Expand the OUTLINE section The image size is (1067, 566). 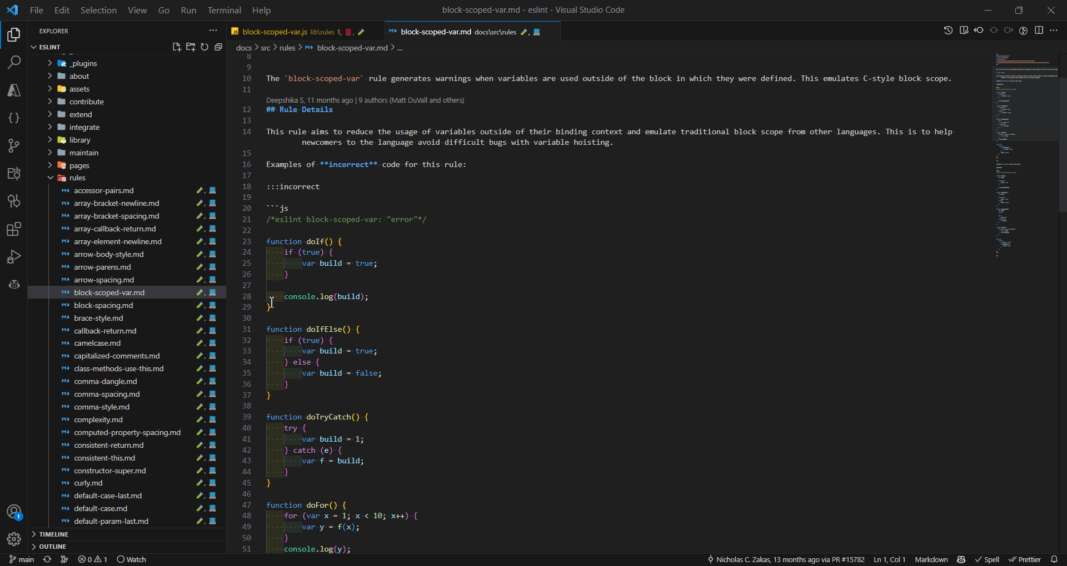(127, 547)
